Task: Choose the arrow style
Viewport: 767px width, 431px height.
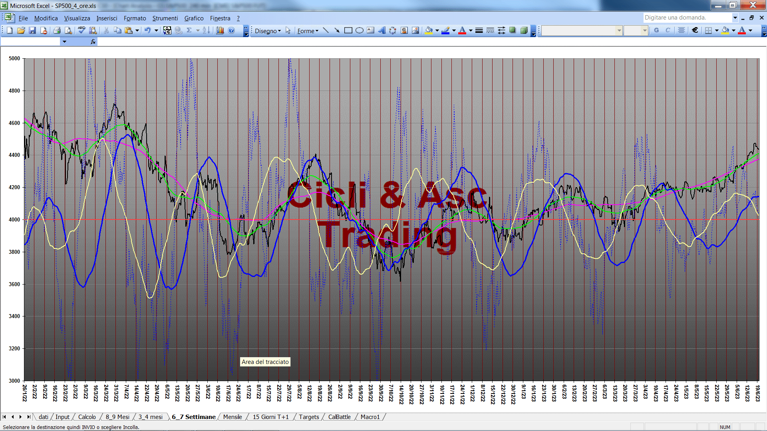Action: (501, 30)
